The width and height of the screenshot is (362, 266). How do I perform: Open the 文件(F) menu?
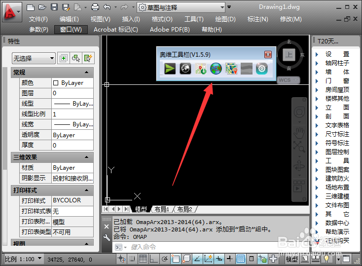(x=38, y=19)
